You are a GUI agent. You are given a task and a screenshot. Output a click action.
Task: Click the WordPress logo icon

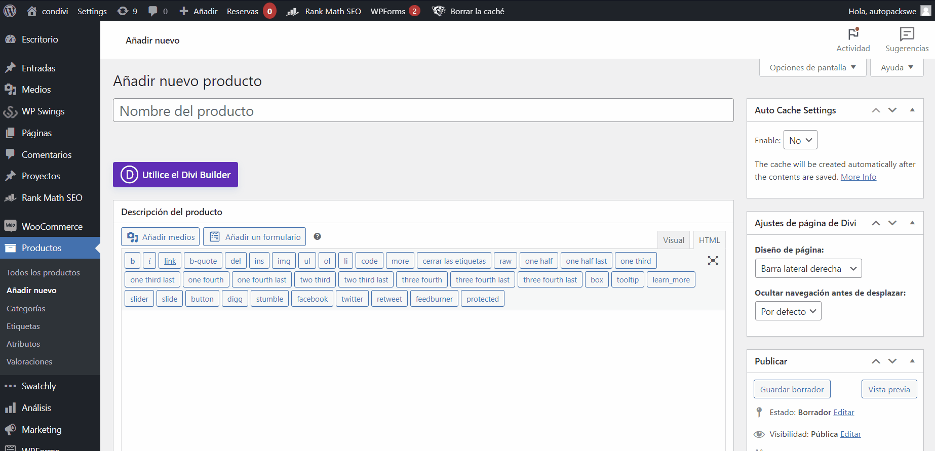(10, 11)
